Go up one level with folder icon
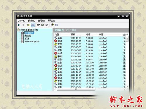Screen dimensions: 146x109 tap(29, 25)
